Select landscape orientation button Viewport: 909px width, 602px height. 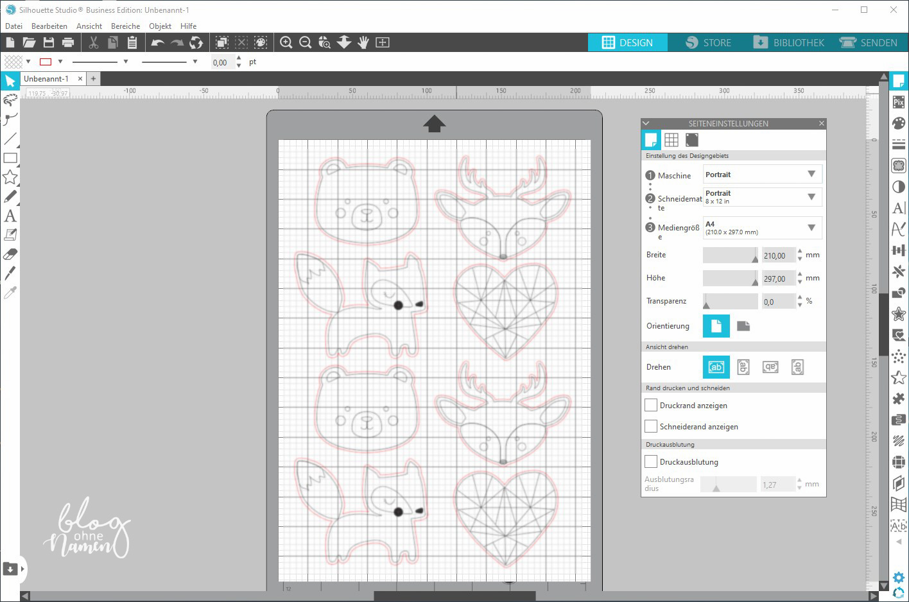743,326
